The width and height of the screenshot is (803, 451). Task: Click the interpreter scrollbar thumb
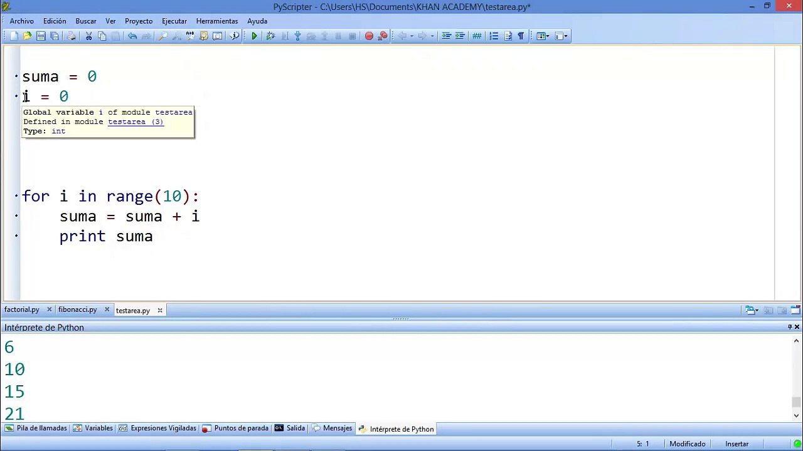click(797, 402)
